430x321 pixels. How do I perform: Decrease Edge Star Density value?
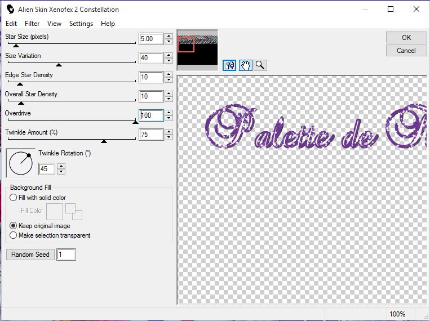click(x=169, y=80)
